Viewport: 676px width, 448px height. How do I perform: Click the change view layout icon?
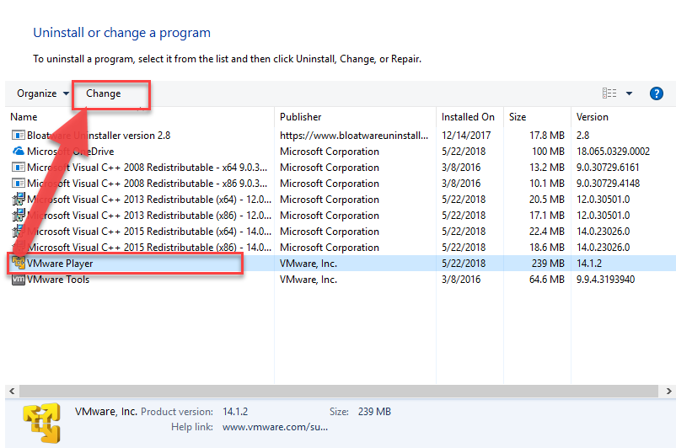point(609,93)
